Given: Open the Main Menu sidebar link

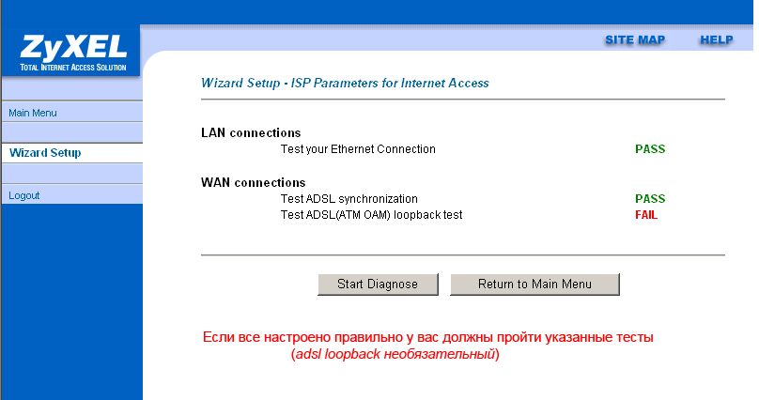Looking at the screenshot, I should click(33, 113).
